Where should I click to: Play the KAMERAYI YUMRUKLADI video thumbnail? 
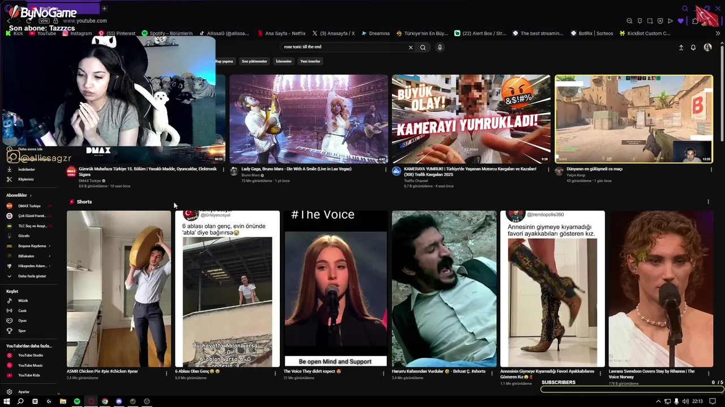click(x=471, y=119)
